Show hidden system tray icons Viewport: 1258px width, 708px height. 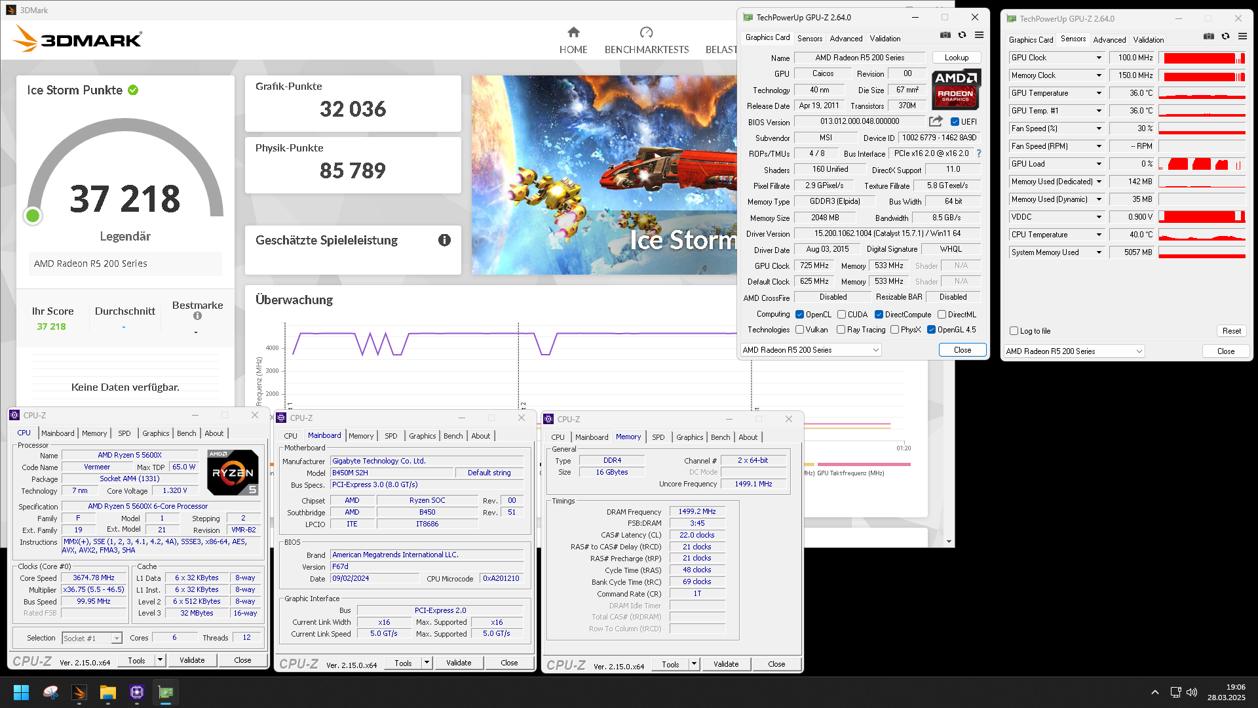(x=1155, y=692)
